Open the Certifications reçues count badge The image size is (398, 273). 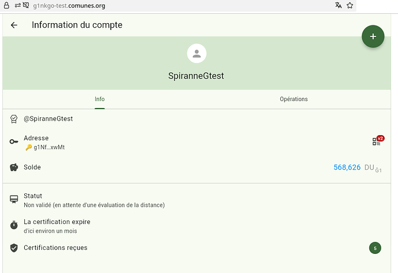[x=375, y=248]
